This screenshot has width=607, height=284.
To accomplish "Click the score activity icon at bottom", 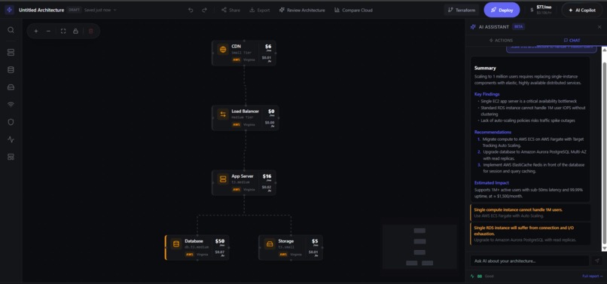I will tap(472, 276).
